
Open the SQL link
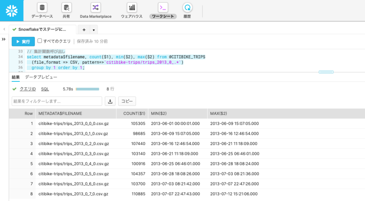(x=45, y=89)
